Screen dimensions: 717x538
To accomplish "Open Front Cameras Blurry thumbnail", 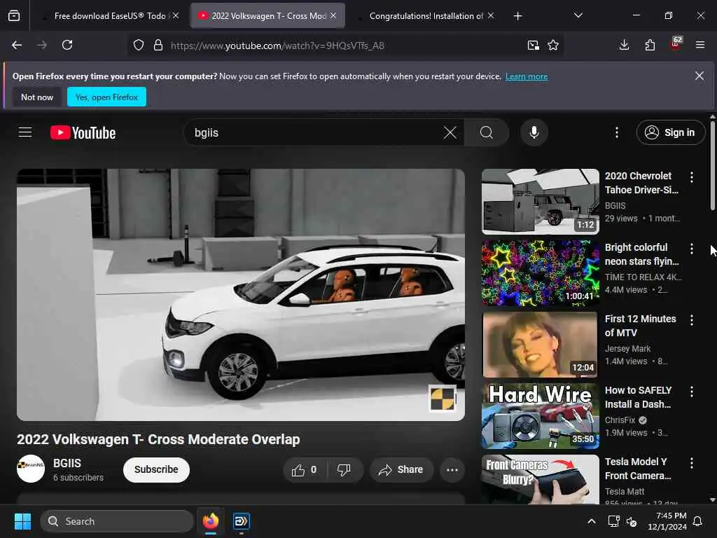I will [541, 479].
